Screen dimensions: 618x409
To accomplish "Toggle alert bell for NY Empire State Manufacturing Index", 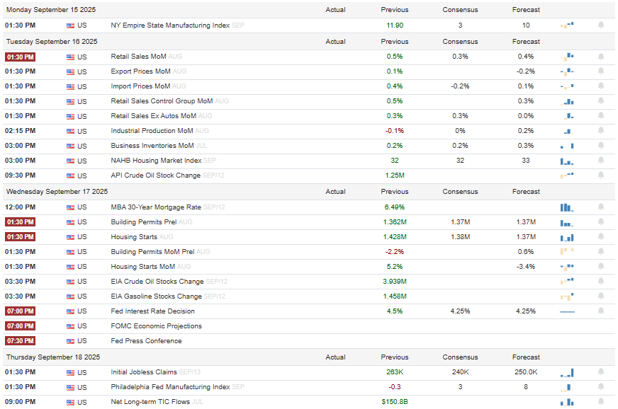I will click(601, 25).
